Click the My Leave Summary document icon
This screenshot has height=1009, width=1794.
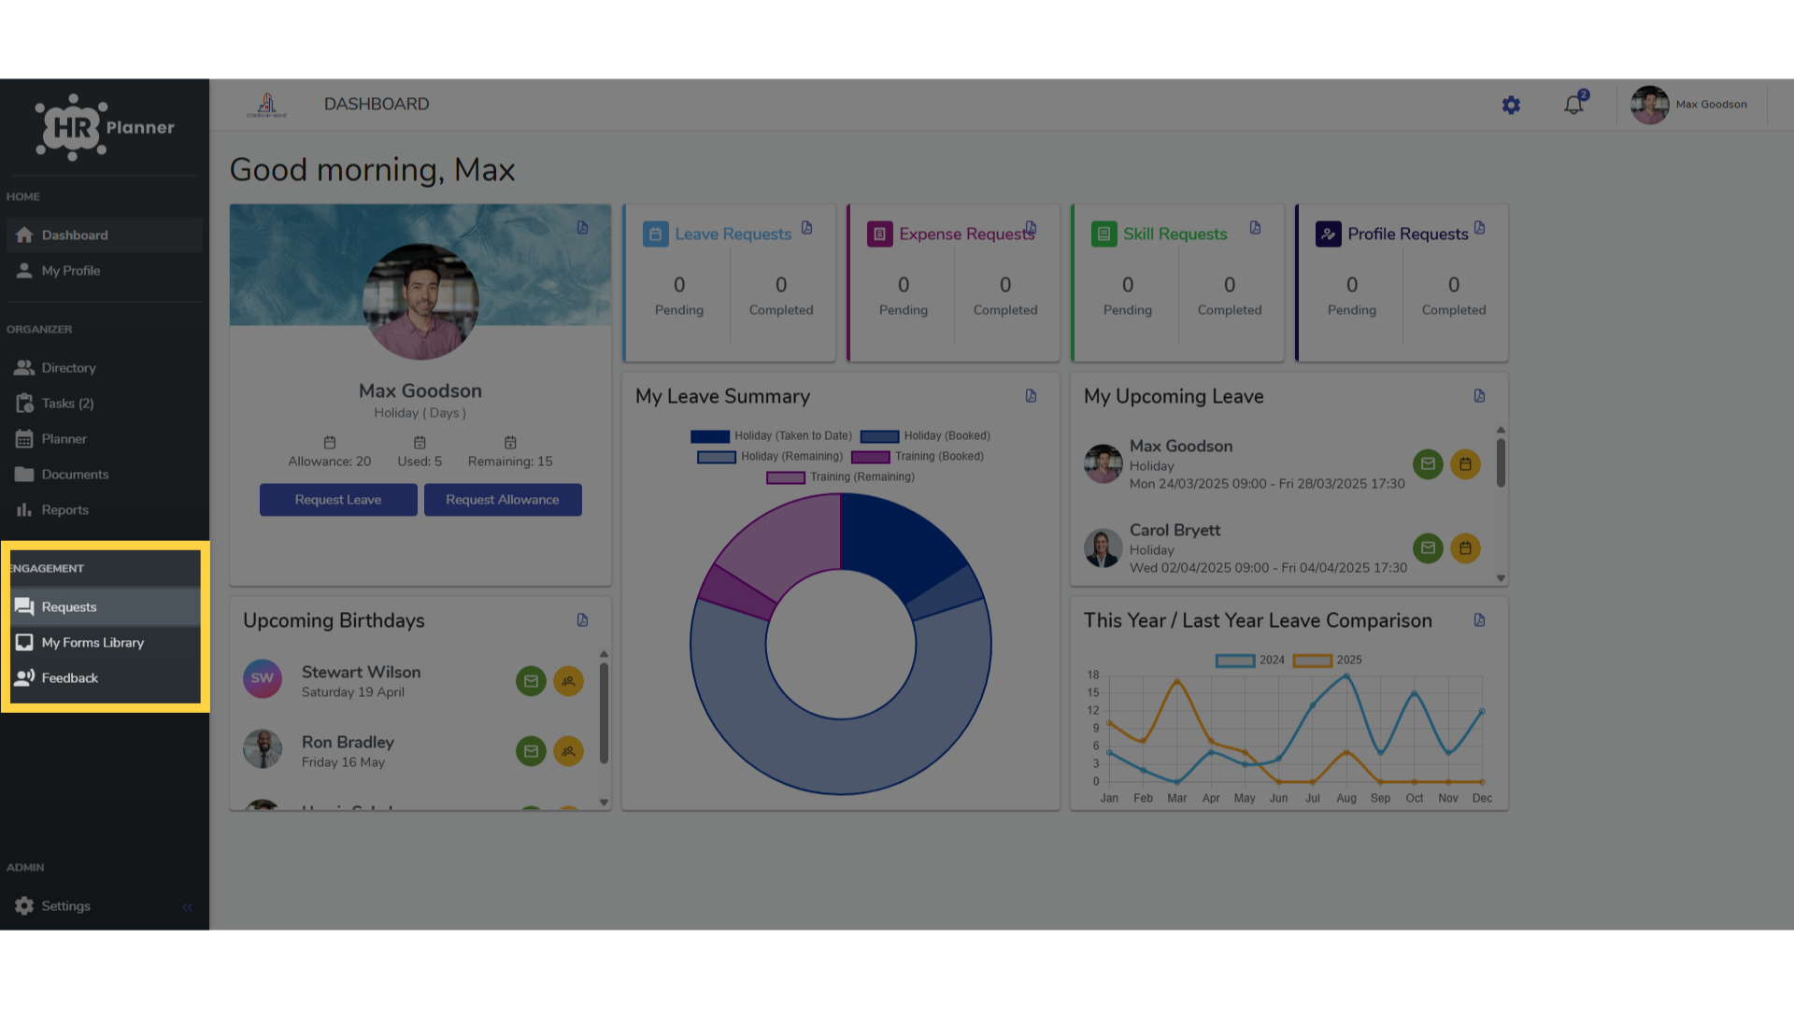point(1031,396)
